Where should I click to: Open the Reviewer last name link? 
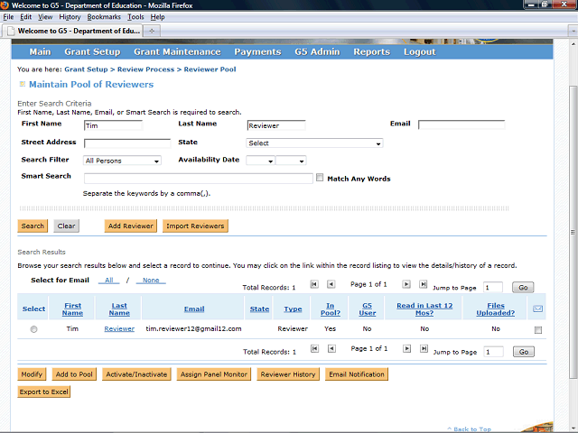[x=119, y=329]
